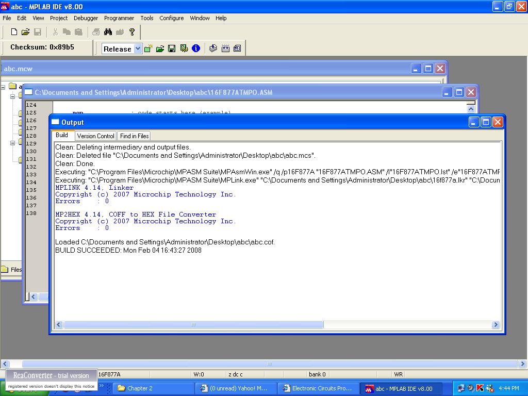Open the View menu
528x396 pixels.
pos(38,18)
